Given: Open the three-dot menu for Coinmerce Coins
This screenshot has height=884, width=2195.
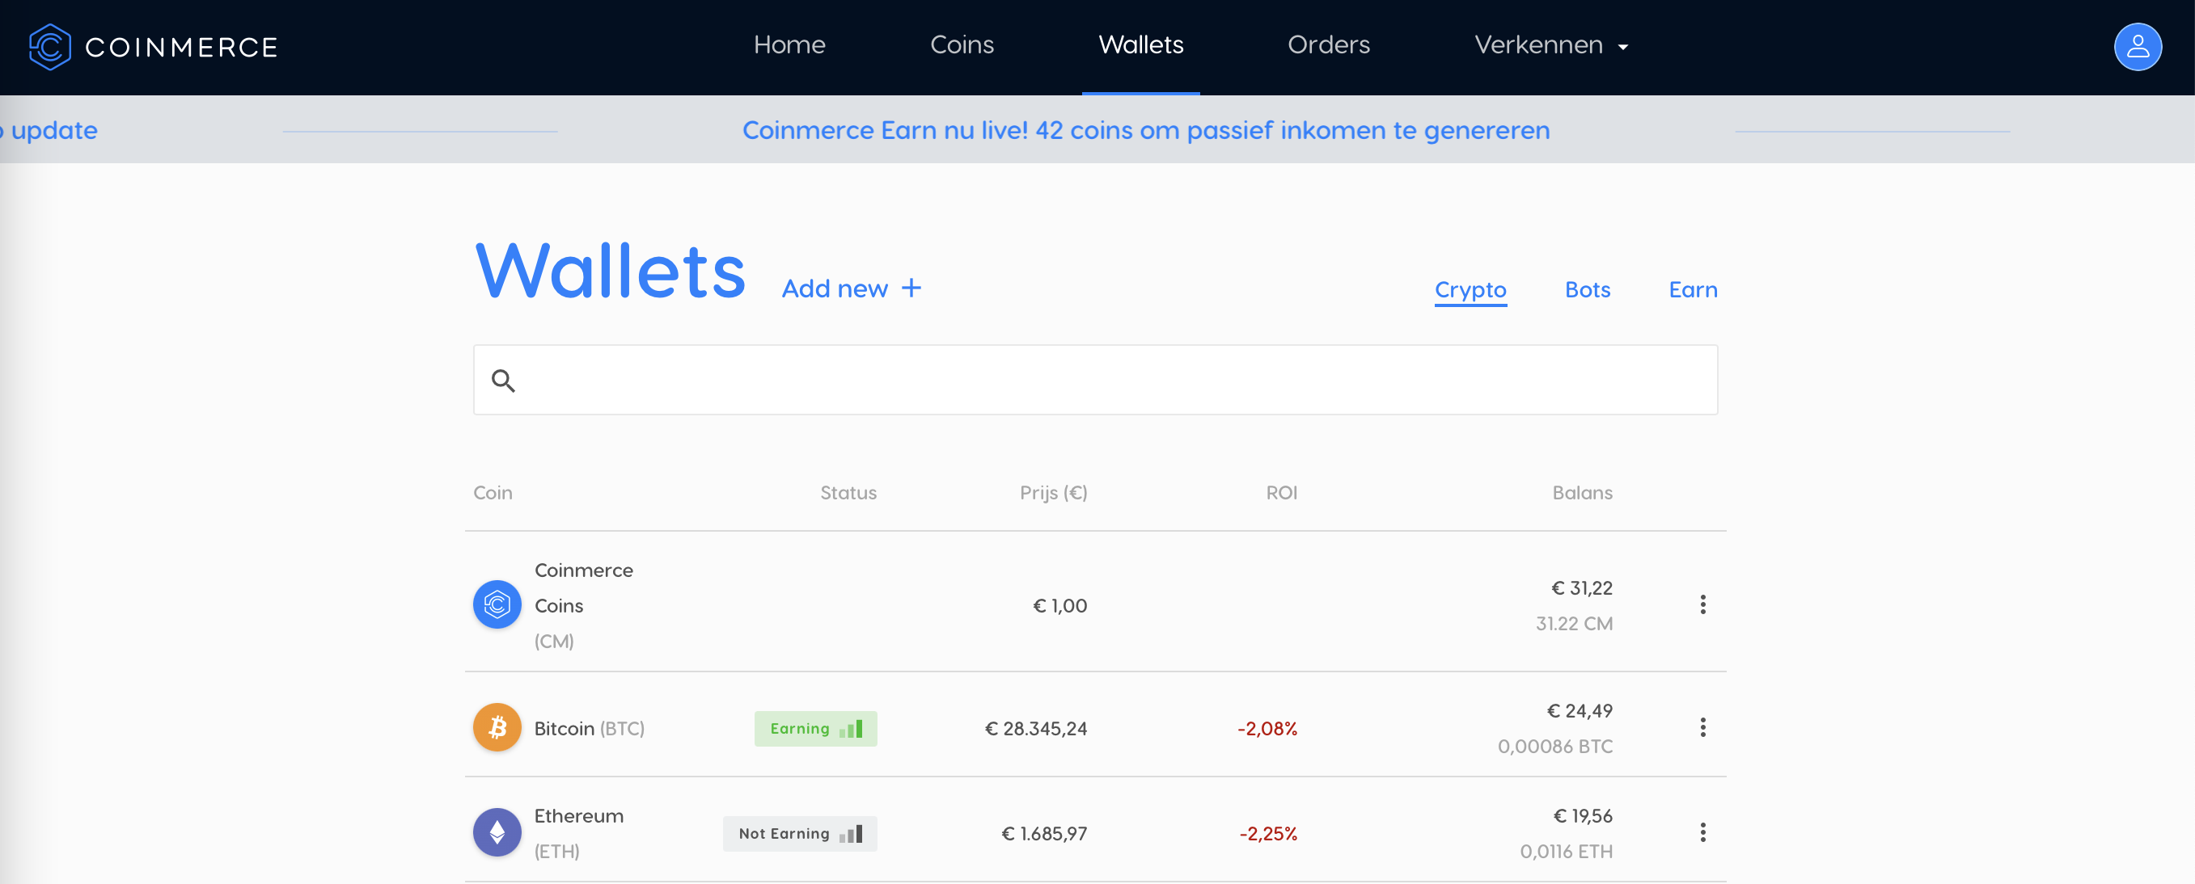Looking at the screenshot, I should (x=1702, y=604).
